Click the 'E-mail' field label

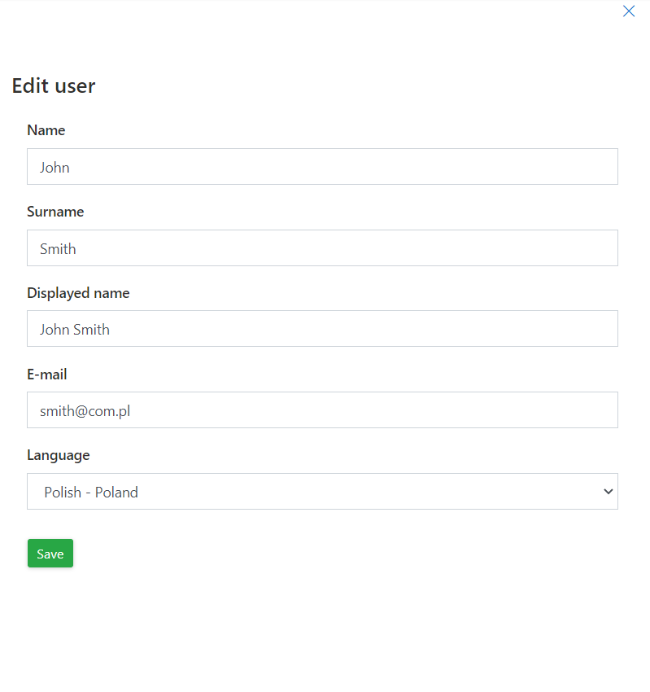pos(47,374)
